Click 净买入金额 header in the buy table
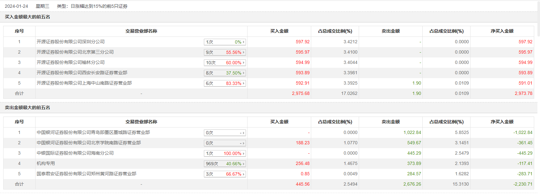 tap(502, 31)
